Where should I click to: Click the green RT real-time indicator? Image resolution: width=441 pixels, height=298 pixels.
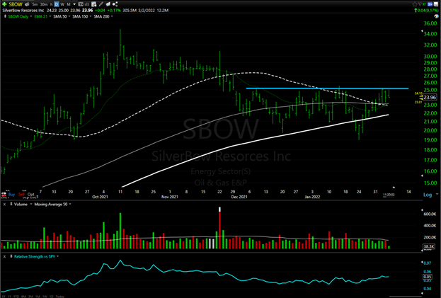(424, 4)
